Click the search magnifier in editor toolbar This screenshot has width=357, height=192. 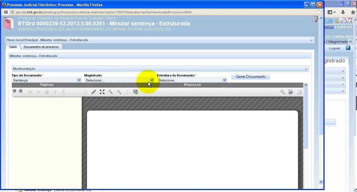(283, 92)
